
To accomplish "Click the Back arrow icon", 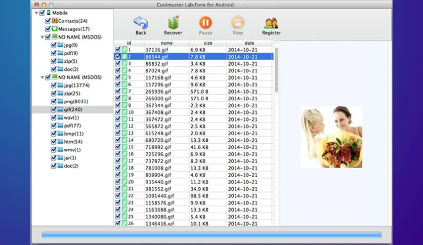I will tap(141, 23).
